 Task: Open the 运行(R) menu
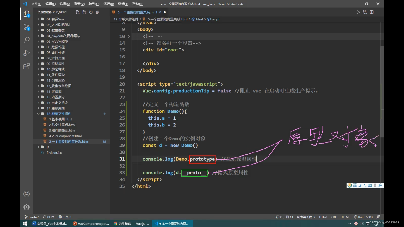[x=109, y=4]
